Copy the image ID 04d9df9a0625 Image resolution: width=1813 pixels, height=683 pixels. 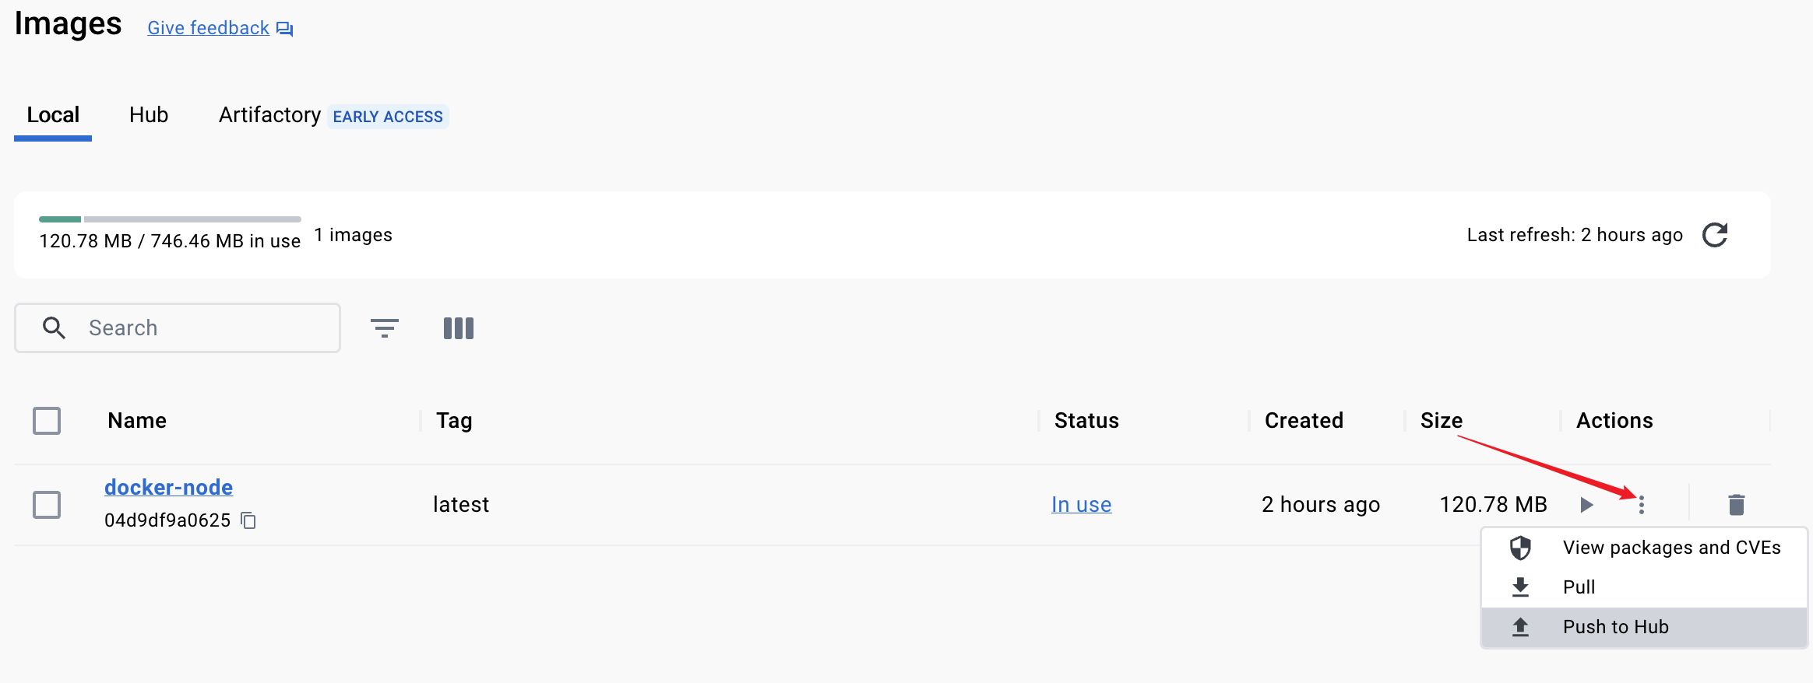pyautogui.click(x=248, y=520)
